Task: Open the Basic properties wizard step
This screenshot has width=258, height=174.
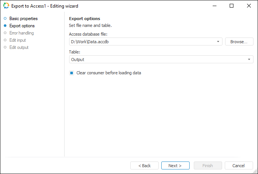Action: 23,19
